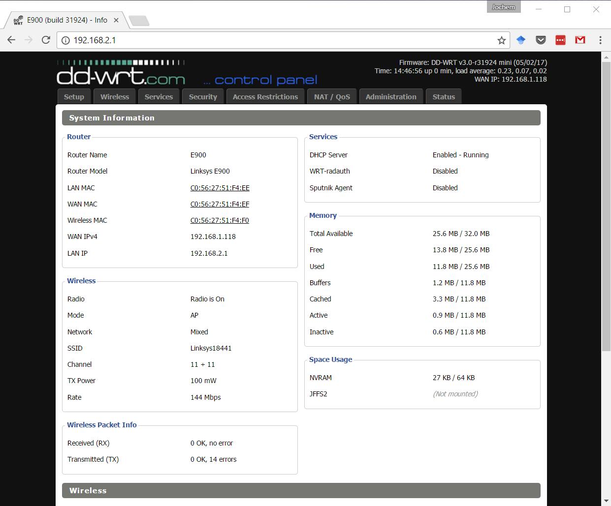
Task: Click the LAN MAC address link
Action: (220, 188)
